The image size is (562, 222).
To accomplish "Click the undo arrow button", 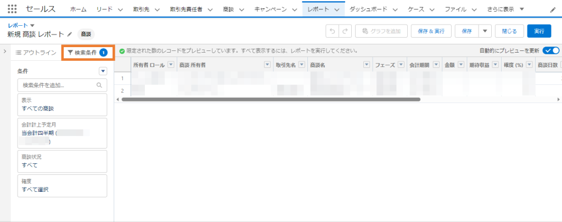I will click(x=332, y=31).
